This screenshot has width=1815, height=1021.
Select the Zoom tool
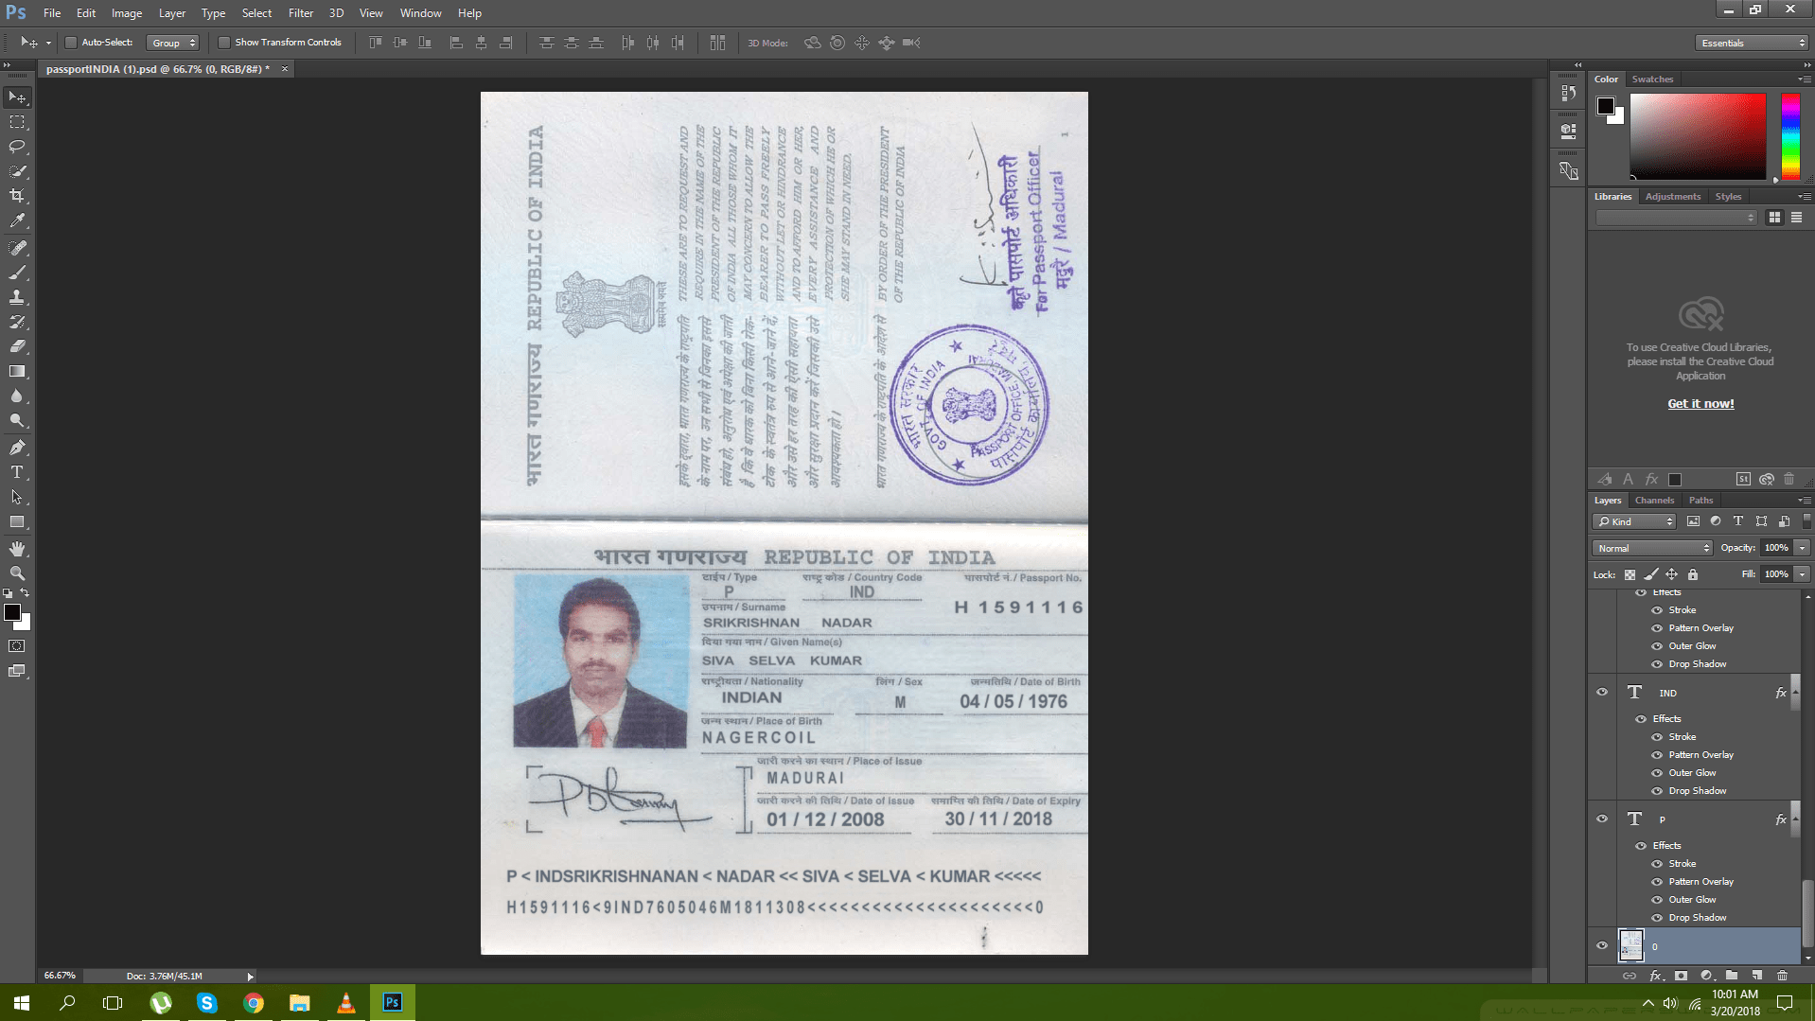(16, 572)
